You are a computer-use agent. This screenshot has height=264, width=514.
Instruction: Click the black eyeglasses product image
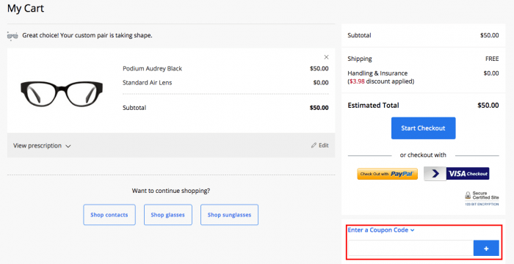click(62, 94)
